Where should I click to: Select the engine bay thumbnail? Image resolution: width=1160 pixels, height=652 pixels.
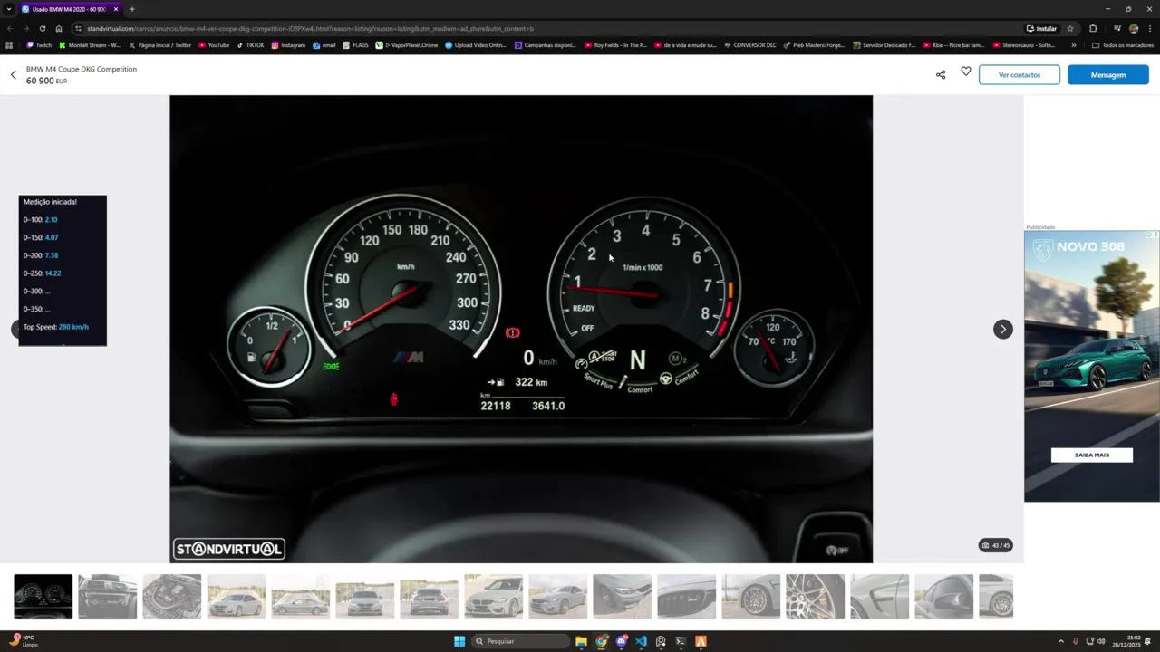coord(172,597)
